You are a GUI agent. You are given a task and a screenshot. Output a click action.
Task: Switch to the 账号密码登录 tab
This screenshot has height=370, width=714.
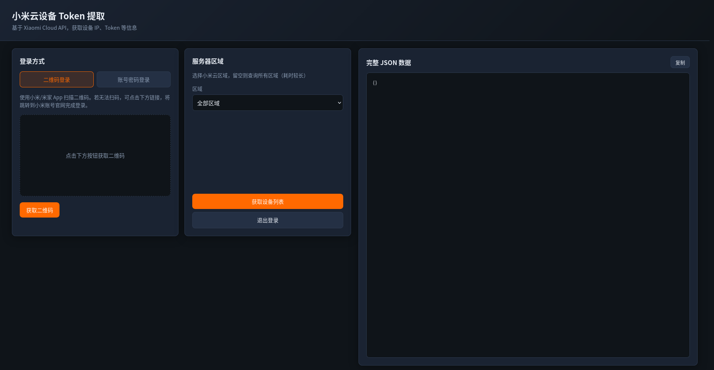[134, 80]
